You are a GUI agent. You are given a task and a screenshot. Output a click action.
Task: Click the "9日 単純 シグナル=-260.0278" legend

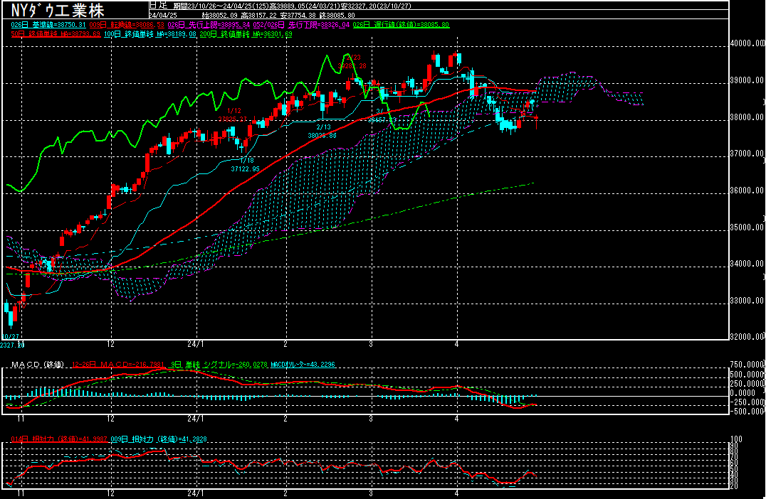point(218,365)
